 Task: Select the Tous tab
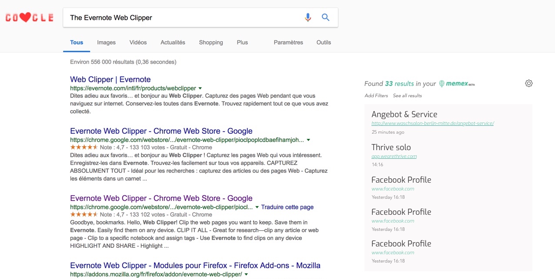coord(77,43)
